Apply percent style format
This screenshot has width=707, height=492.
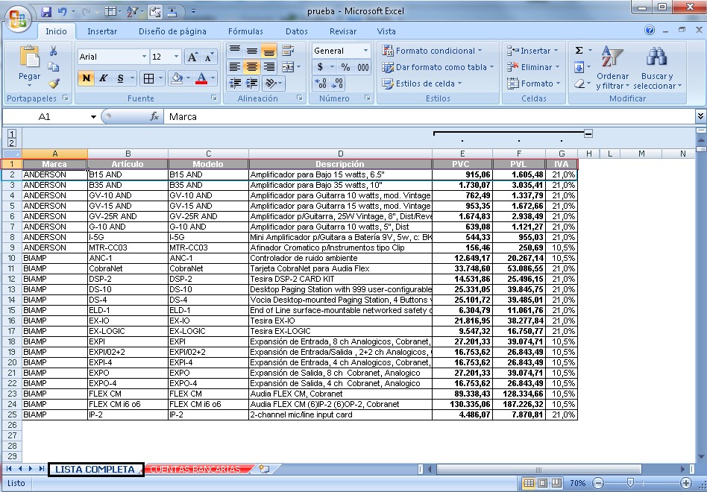click(x=345, y=67)
